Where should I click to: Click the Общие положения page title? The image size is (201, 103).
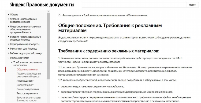pos(110,28)
